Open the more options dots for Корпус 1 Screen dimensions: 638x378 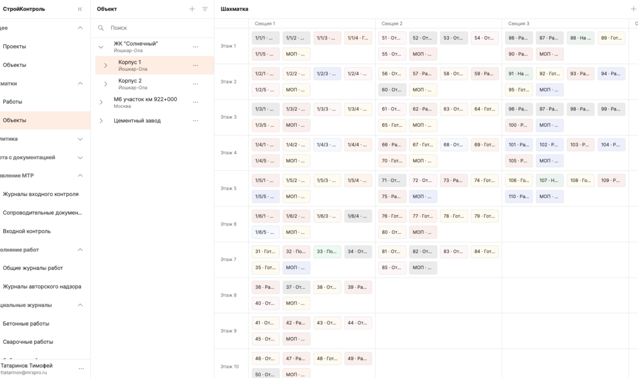click(195, 65)
